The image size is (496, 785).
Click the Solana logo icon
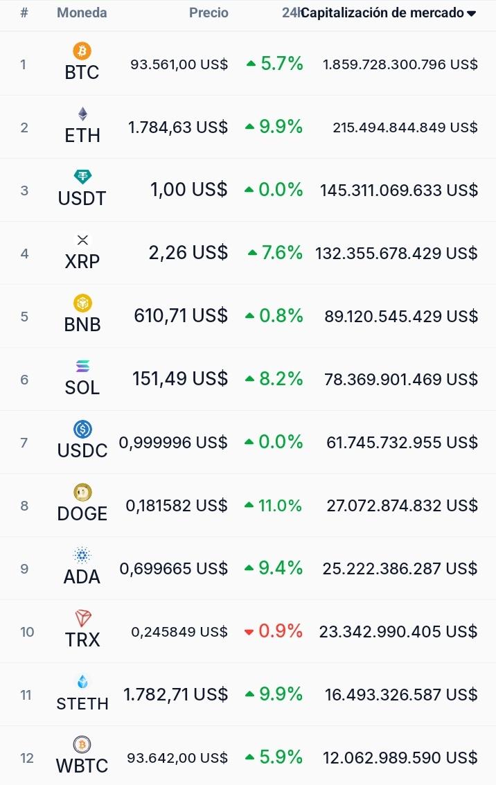(82, 366)
